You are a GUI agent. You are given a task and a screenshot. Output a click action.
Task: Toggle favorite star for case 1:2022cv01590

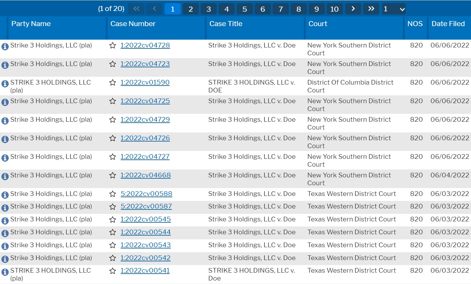click(x=113, y=83)
